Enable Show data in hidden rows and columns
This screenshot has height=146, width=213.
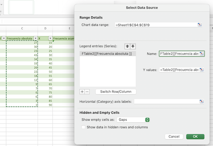pos(83,127)
